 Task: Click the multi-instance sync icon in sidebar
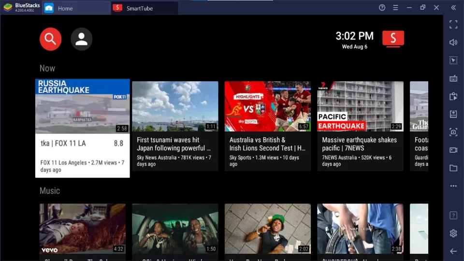click(453, 97)
